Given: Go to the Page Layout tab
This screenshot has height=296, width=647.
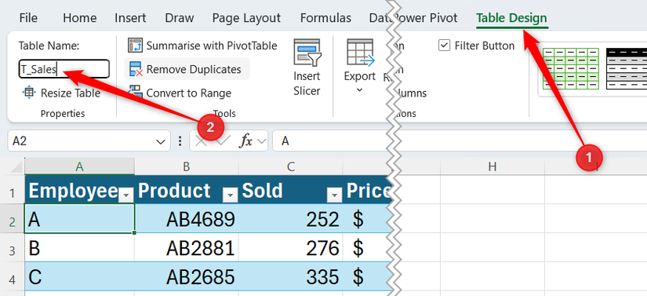Looking at the screenshot, I should 246,18.
